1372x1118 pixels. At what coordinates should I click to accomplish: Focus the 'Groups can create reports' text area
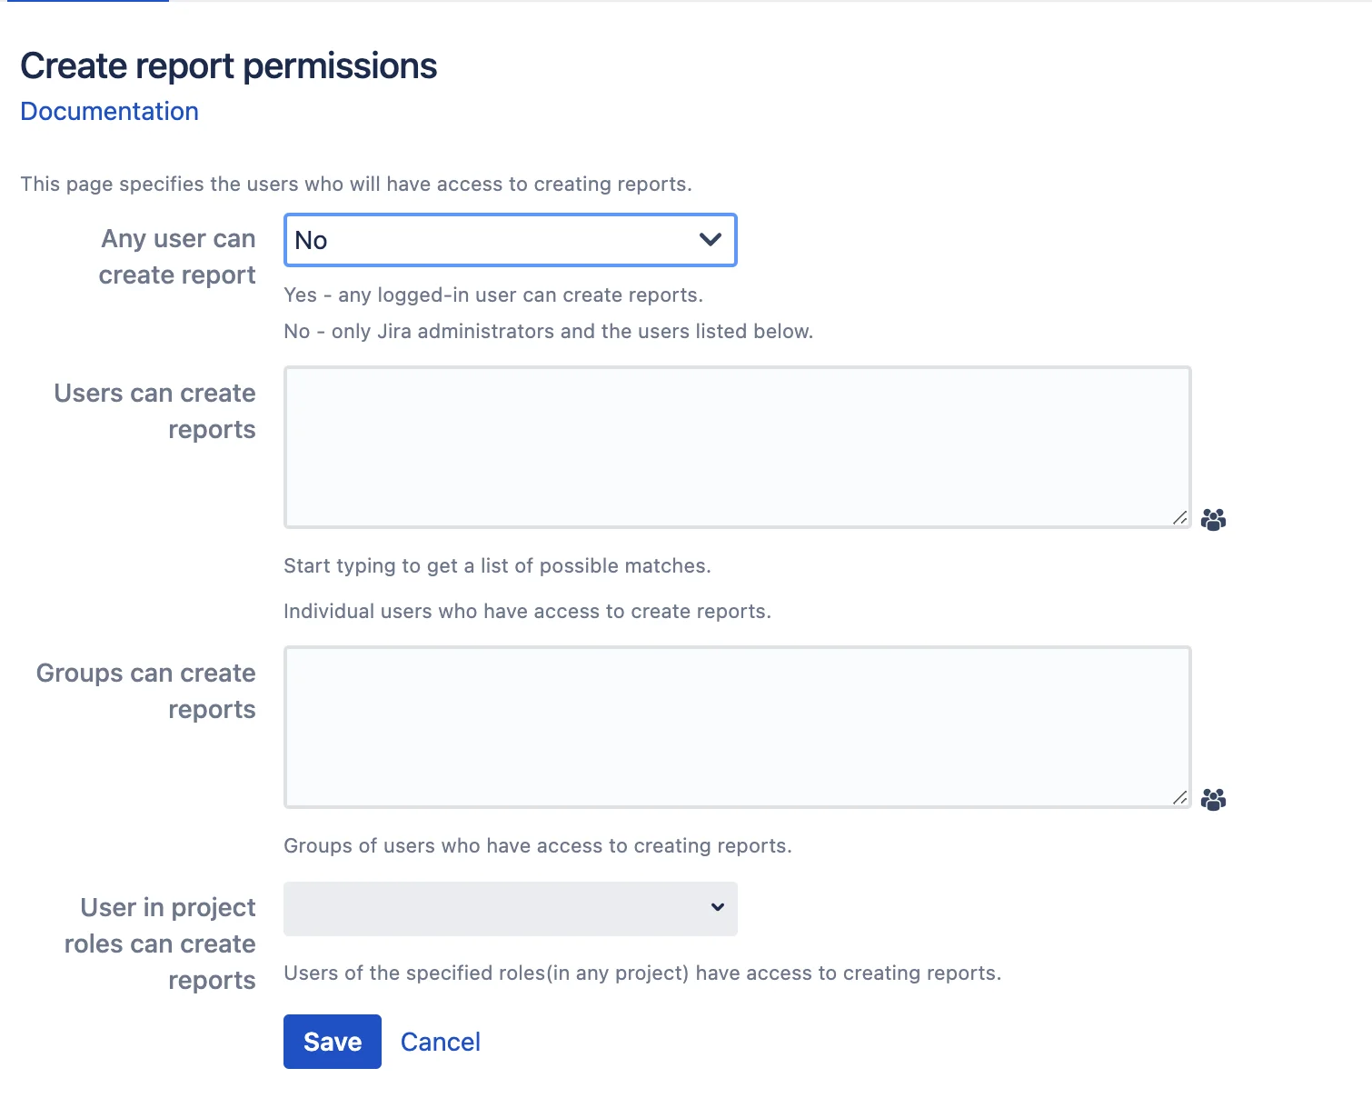(737, 726)
